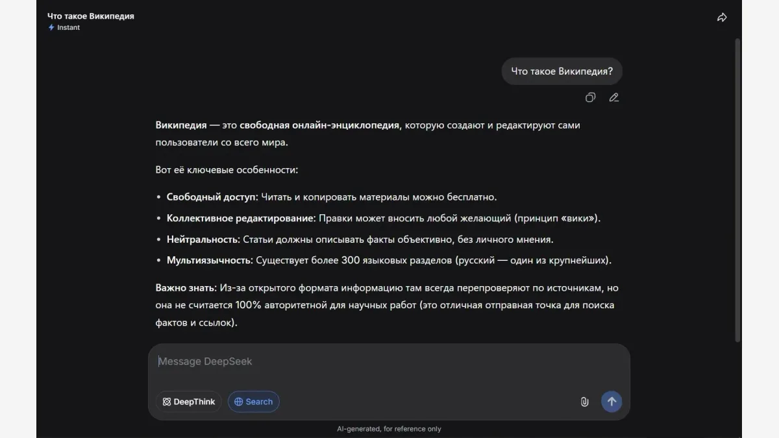Focus the Message DeepSeek input field
The width and height of the screenshot is (779, 438).
pos(389,361)
